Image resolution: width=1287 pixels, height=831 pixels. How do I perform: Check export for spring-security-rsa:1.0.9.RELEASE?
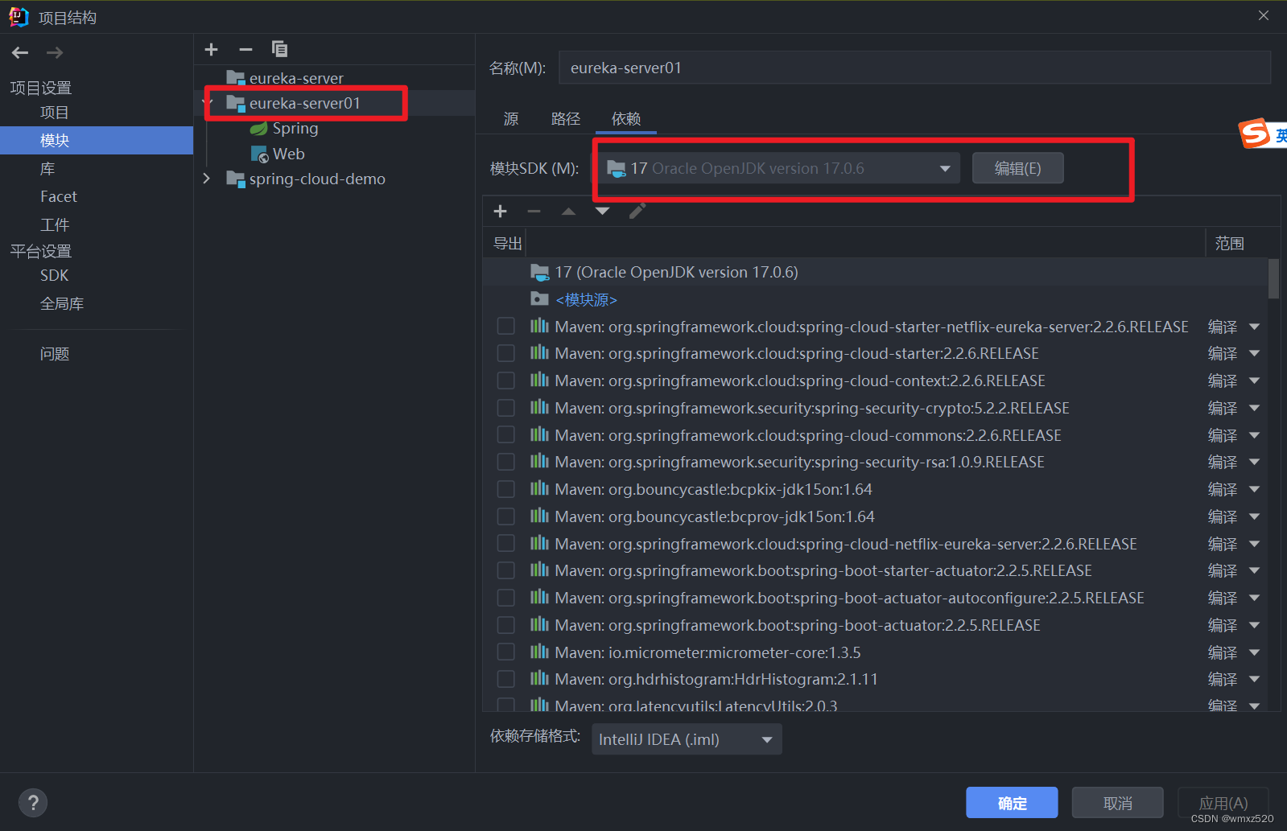(x=506, y=462)
